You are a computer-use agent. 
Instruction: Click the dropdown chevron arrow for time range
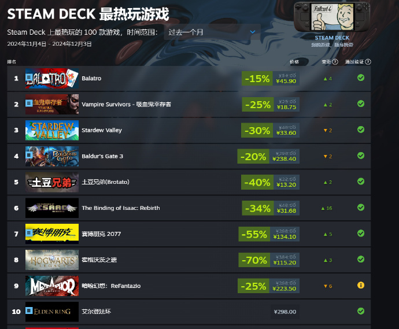pyautogui.click(x=253, y=32)
